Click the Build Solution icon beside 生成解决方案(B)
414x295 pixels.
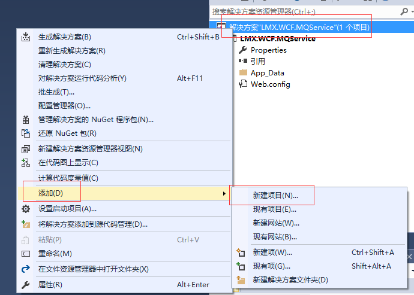26,37
